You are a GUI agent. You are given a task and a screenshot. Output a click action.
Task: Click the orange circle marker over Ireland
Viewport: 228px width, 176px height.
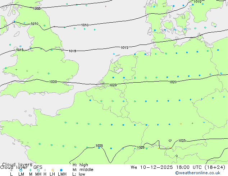pyautogui.click(x=5, y=20)
